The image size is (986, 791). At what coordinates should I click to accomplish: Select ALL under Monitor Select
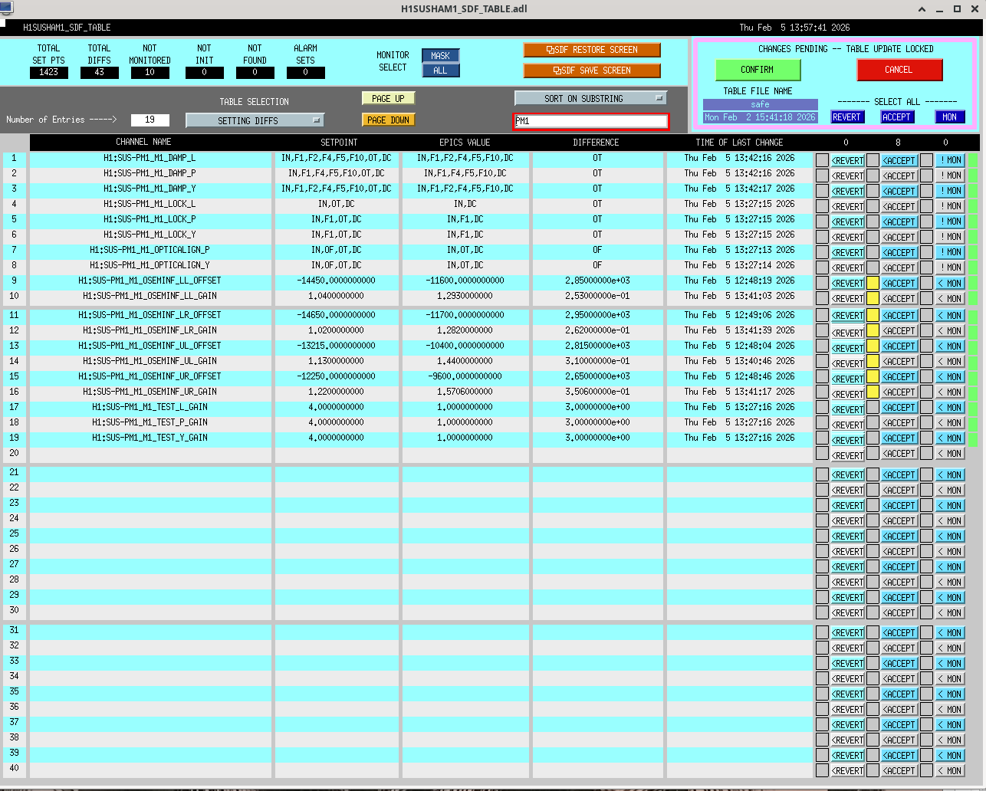(440, 71)
